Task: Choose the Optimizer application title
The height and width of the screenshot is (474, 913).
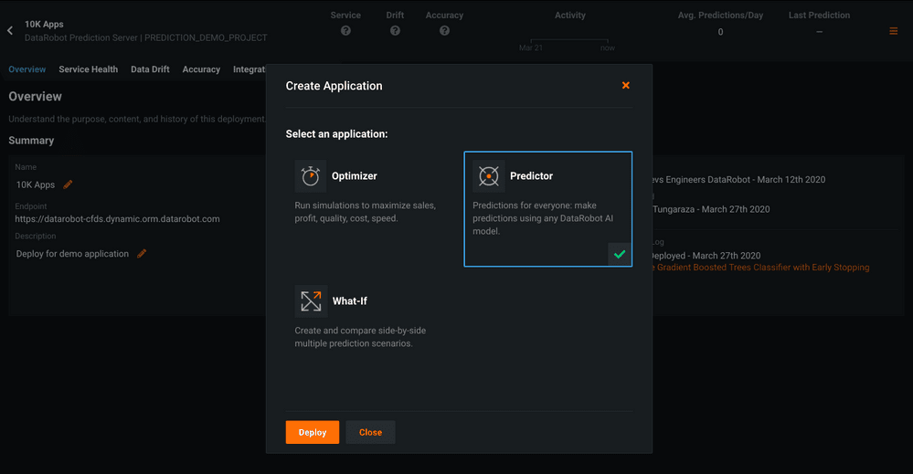Action: pyautogui.click(x=354, y=175)
